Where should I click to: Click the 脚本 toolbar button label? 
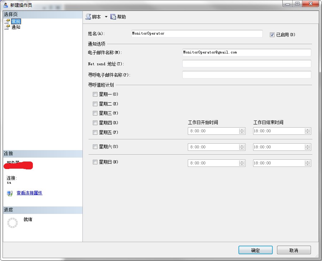[x=96, y=17]
